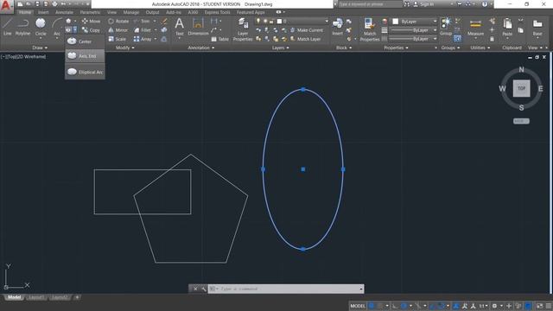Screen dimensions: 553x311
Task: Add a new layout tab
Action: pyautogui.click(x=77, y=297)
